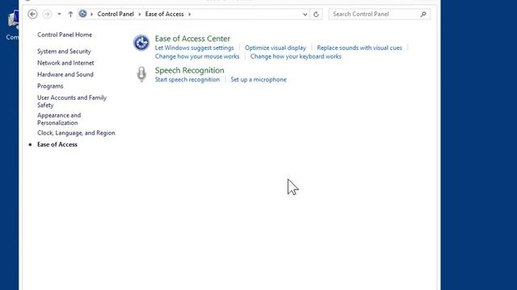Select Ease of Access in sidebar

(x=57, y=144)
